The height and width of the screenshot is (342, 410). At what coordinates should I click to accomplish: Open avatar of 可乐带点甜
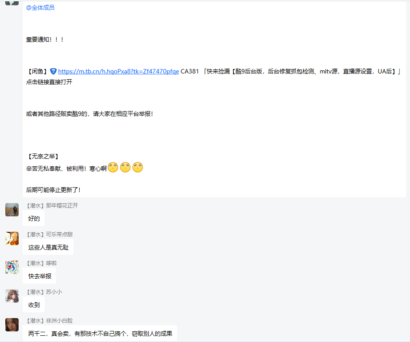click(x=12, y=238)
